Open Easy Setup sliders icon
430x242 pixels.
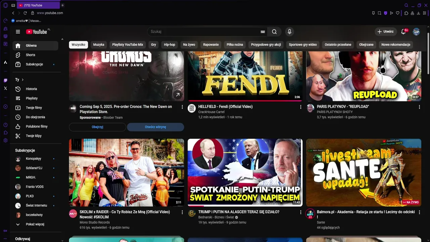click(425, 13)
